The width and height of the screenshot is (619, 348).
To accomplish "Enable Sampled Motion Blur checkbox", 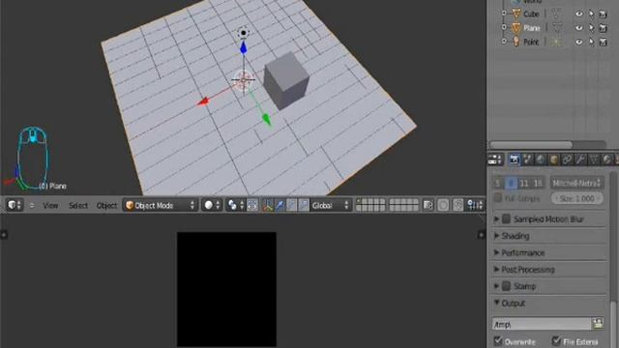I will tap(506, 219).
